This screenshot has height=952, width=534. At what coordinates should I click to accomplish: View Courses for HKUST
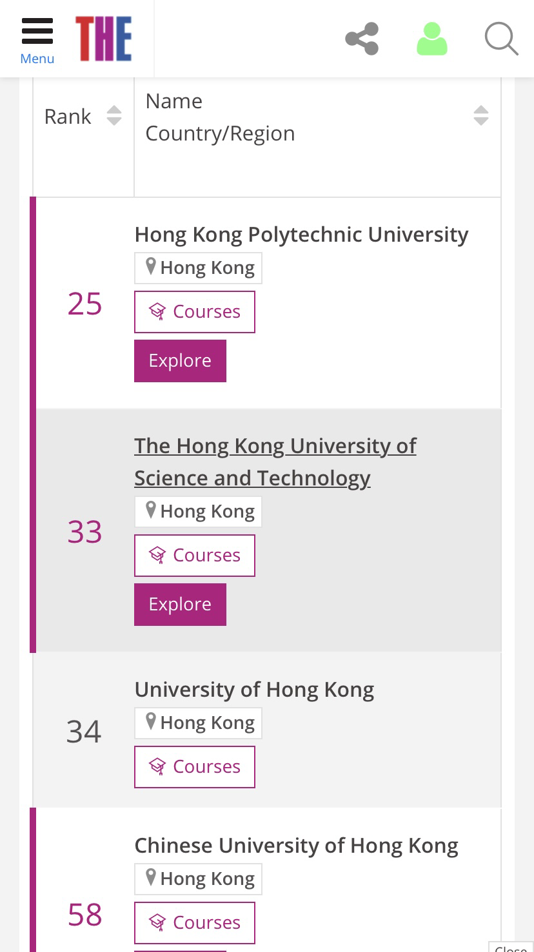coord(195,556)
